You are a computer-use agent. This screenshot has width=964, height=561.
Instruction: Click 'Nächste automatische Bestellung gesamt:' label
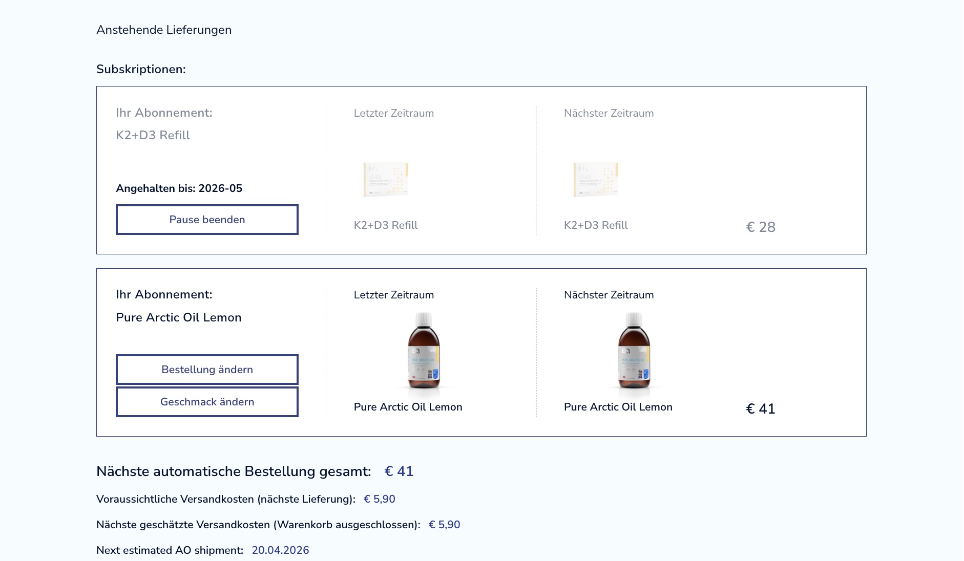[234, 471]
